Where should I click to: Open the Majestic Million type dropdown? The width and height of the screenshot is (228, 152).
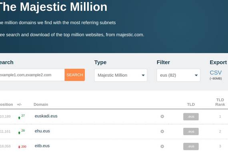click(121, 75)
